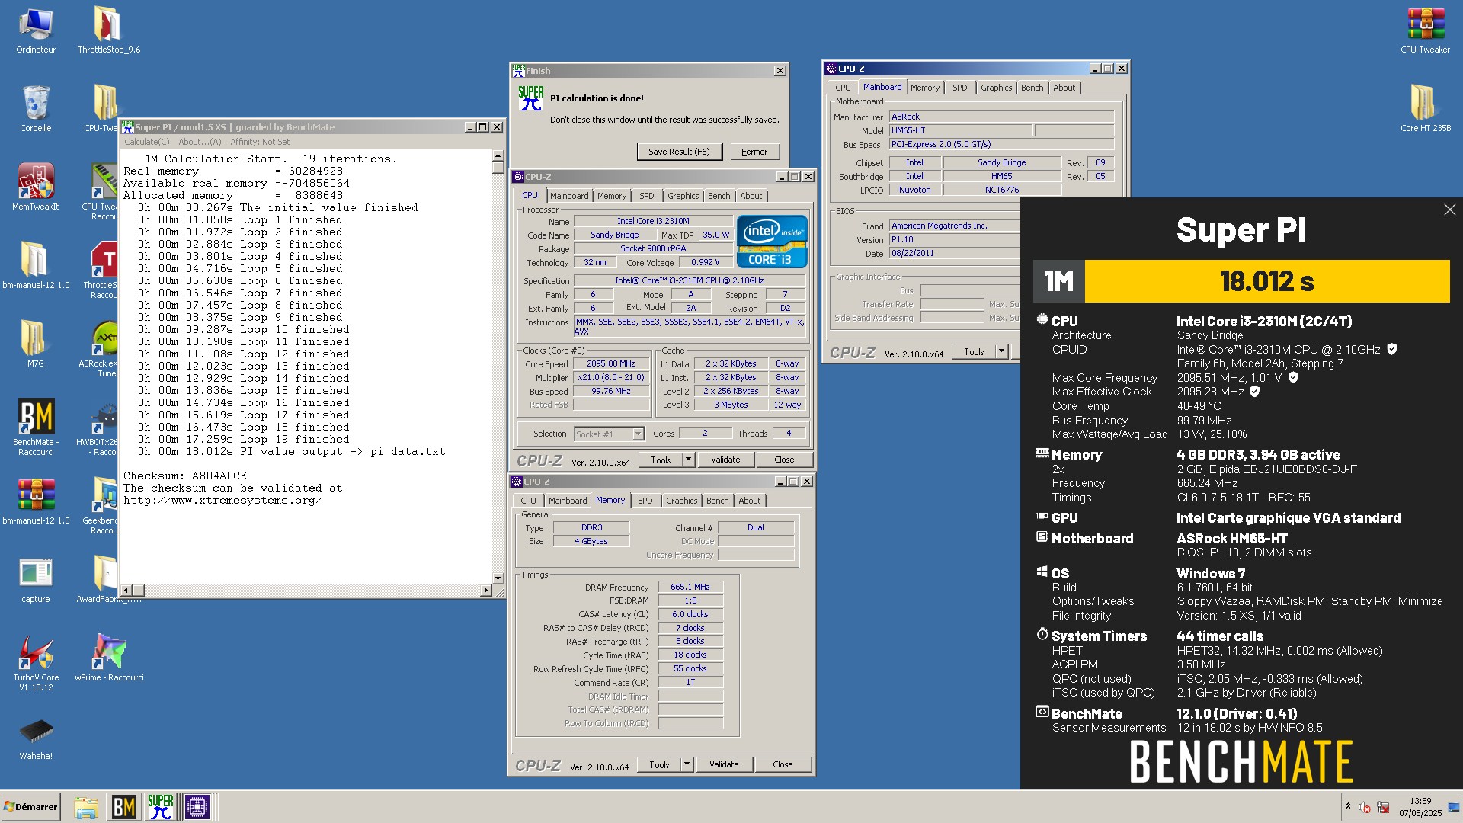This screenshot has height=823, width=1463.
Task: Launch the BenchMate desktop shortcut
Action: (36, 427)
